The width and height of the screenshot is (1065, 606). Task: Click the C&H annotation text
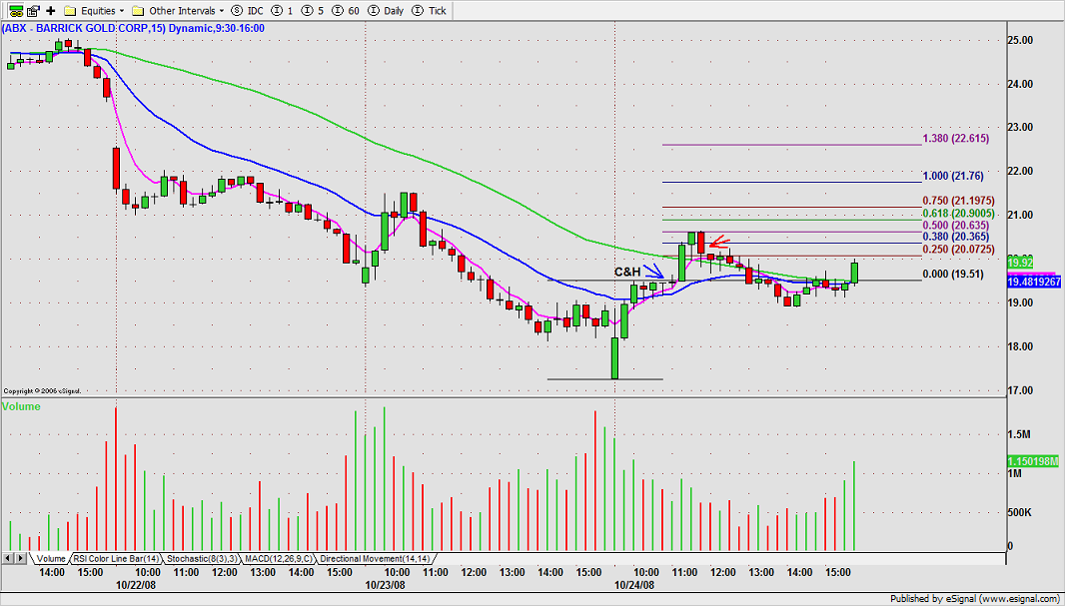[x=627, y=273]
